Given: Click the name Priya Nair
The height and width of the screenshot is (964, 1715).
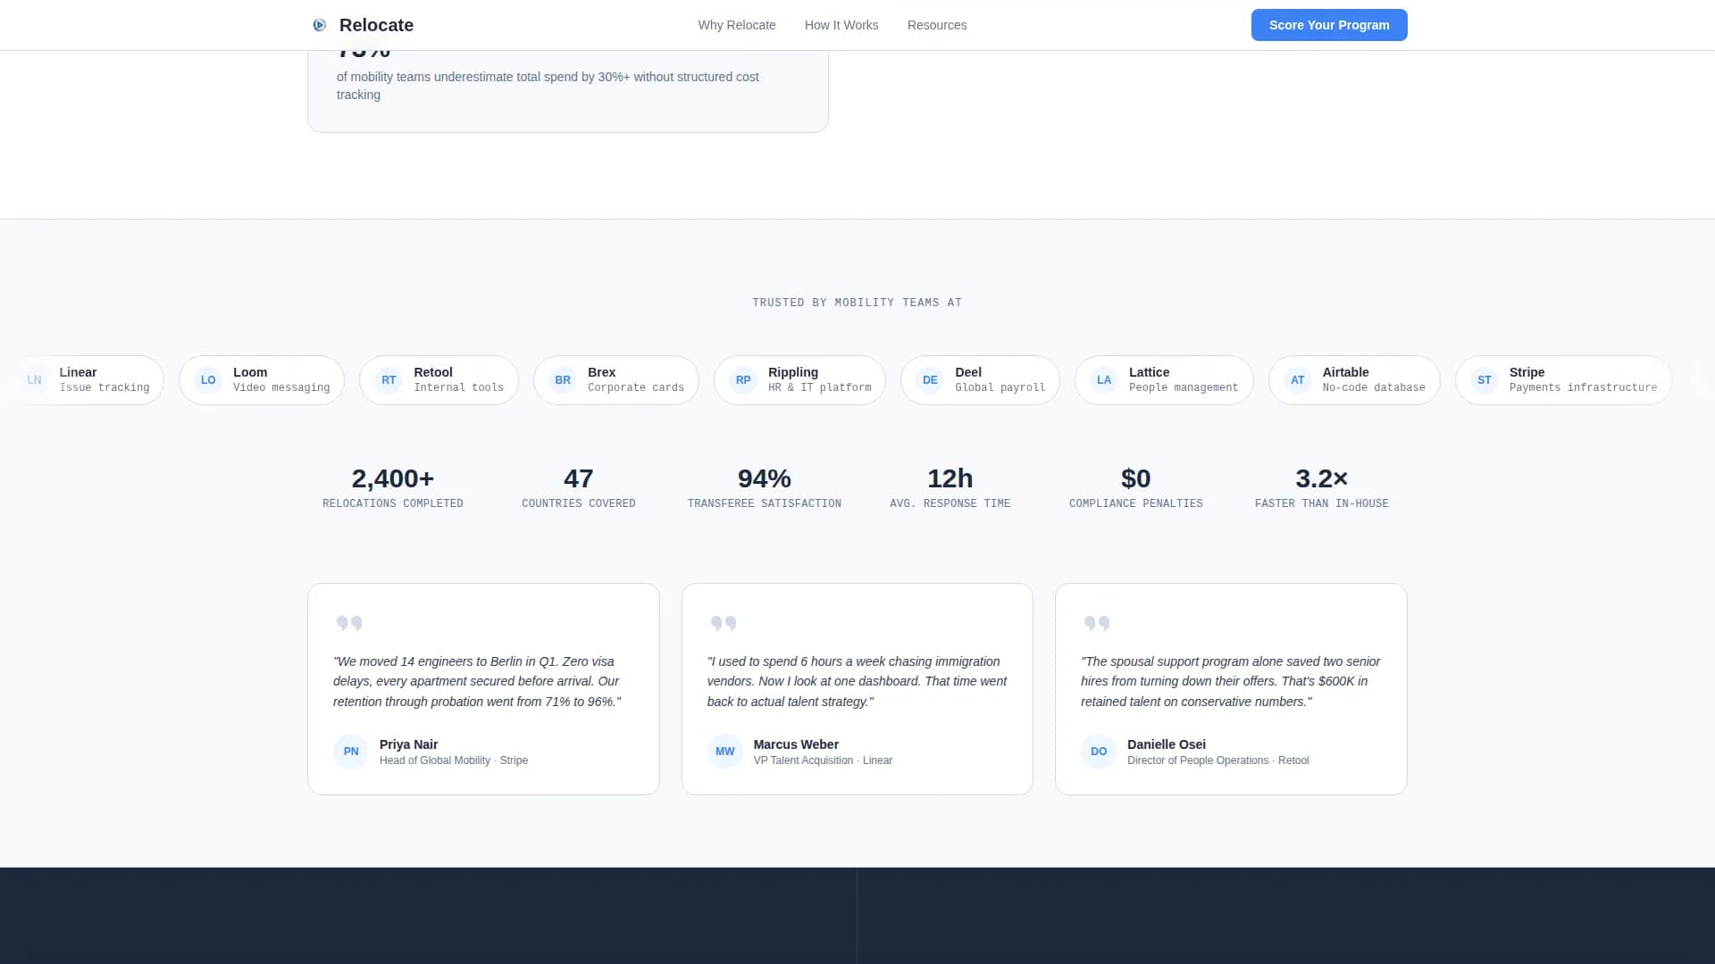Looking at the screenshot, I should 408,744.
